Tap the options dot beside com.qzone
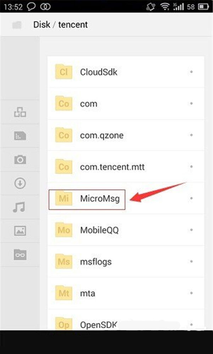Screen dimensions: 213x354 (x=191, y=135)
